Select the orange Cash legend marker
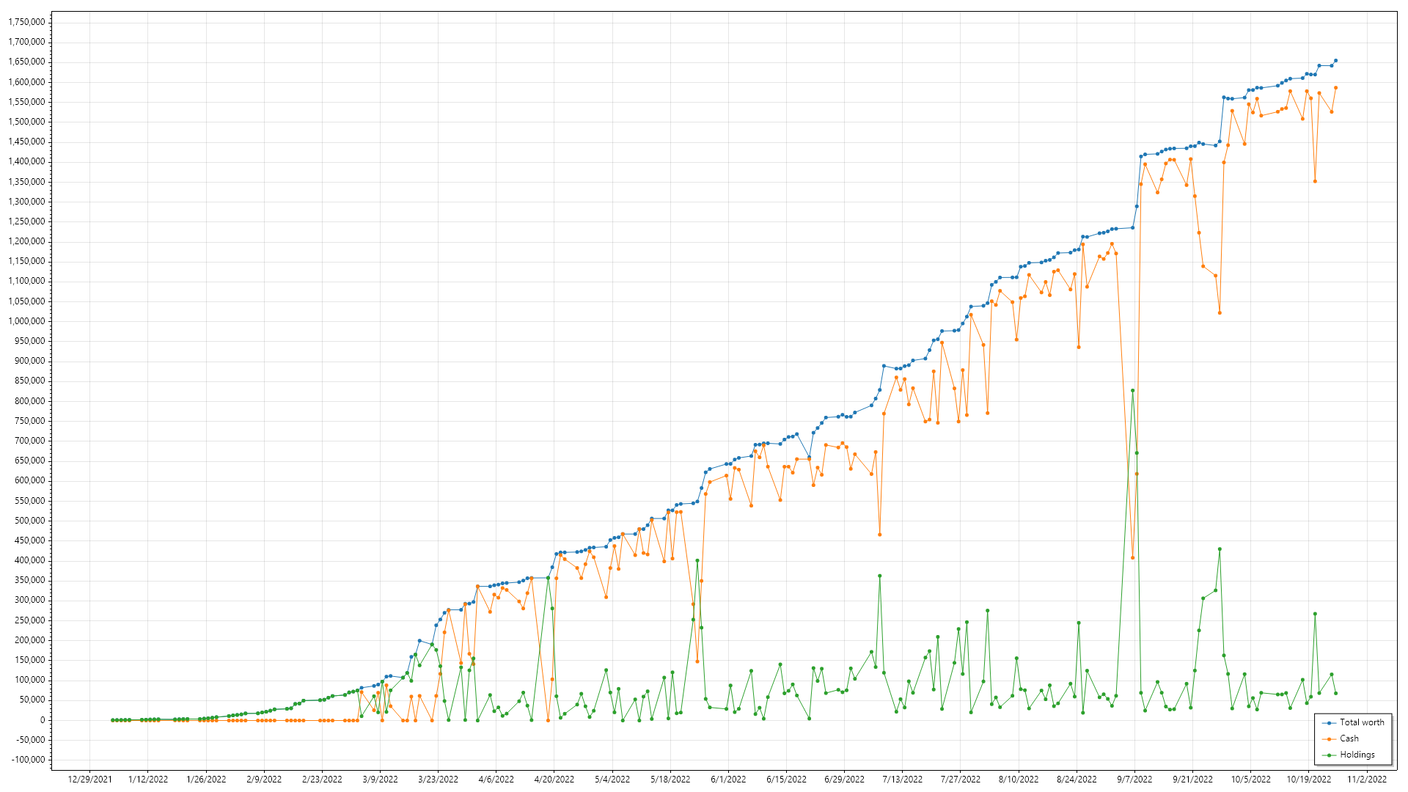 pyautogui.click(x=1329, y=739)
